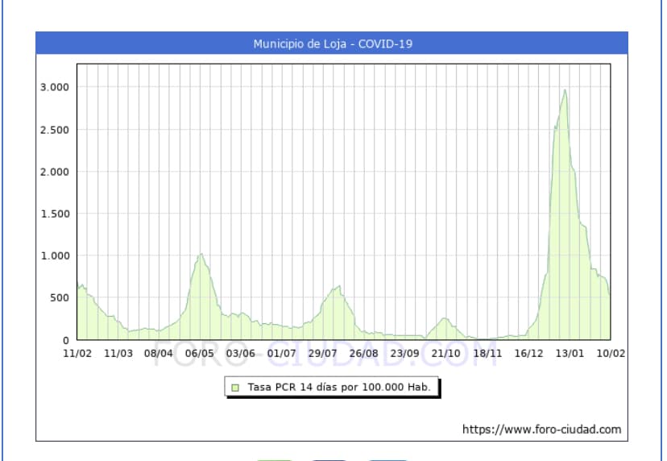Click the 'Municipio de Loja - COVID-19' title bar
667x461 pixels.
point(332,44)
